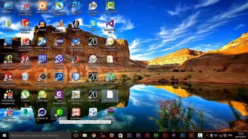Select the Frhed hex editor shortcut
This screenshot has height=139, width=248.
pyautogui.click(x=59, y=114)
